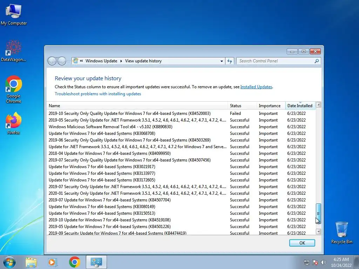Click the network tray icon
Image resolution: width=359 pixels, height=269 pixels.
click(x=306, y=263)
